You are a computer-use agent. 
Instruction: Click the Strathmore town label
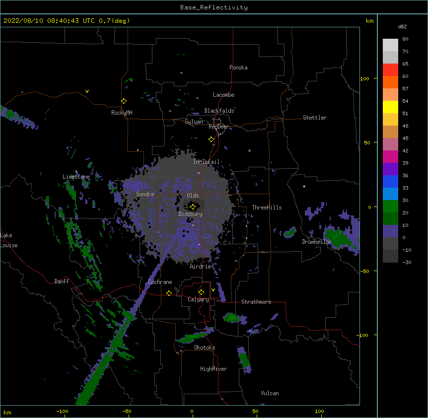click(256, 302)
